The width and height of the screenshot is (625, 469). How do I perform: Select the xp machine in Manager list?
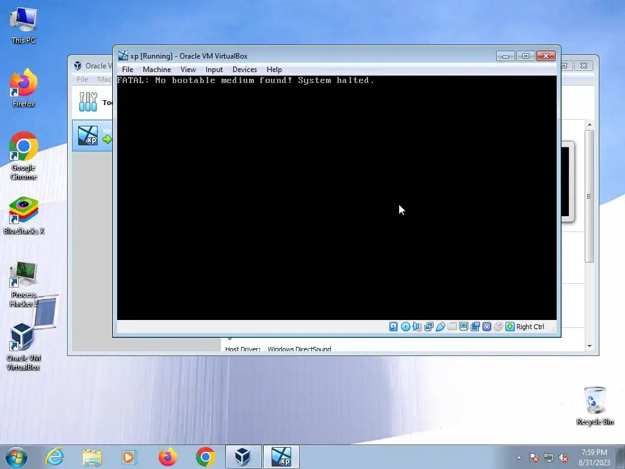point(93,136)
